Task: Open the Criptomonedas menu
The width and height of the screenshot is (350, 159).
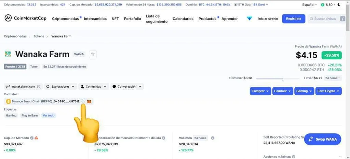Action: [x=65, y=19]
